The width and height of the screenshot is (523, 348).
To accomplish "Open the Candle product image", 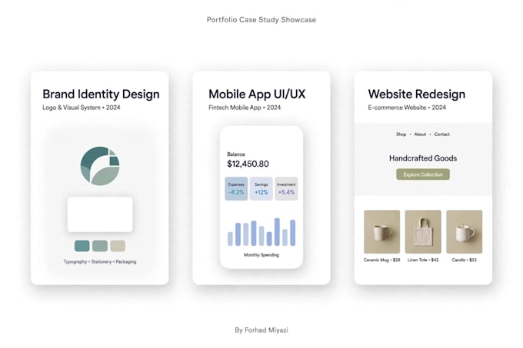I will pos(465,232).
